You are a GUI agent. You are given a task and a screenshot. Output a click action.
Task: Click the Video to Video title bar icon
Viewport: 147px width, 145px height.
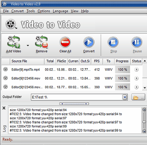[x=5, y=4]
